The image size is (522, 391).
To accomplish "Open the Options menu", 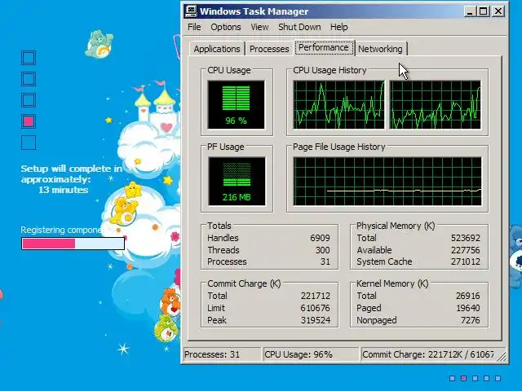I will point(226,27).
